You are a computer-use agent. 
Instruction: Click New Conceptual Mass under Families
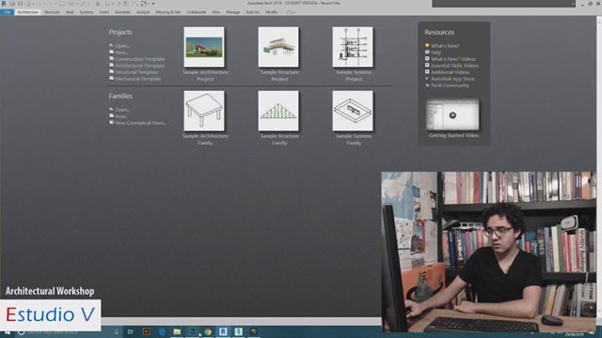140,123
